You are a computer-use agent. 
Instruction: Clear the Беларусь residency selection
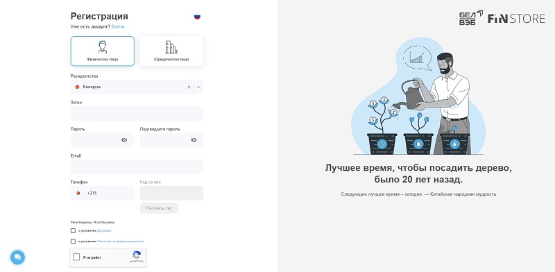click(x=189, y=87)
